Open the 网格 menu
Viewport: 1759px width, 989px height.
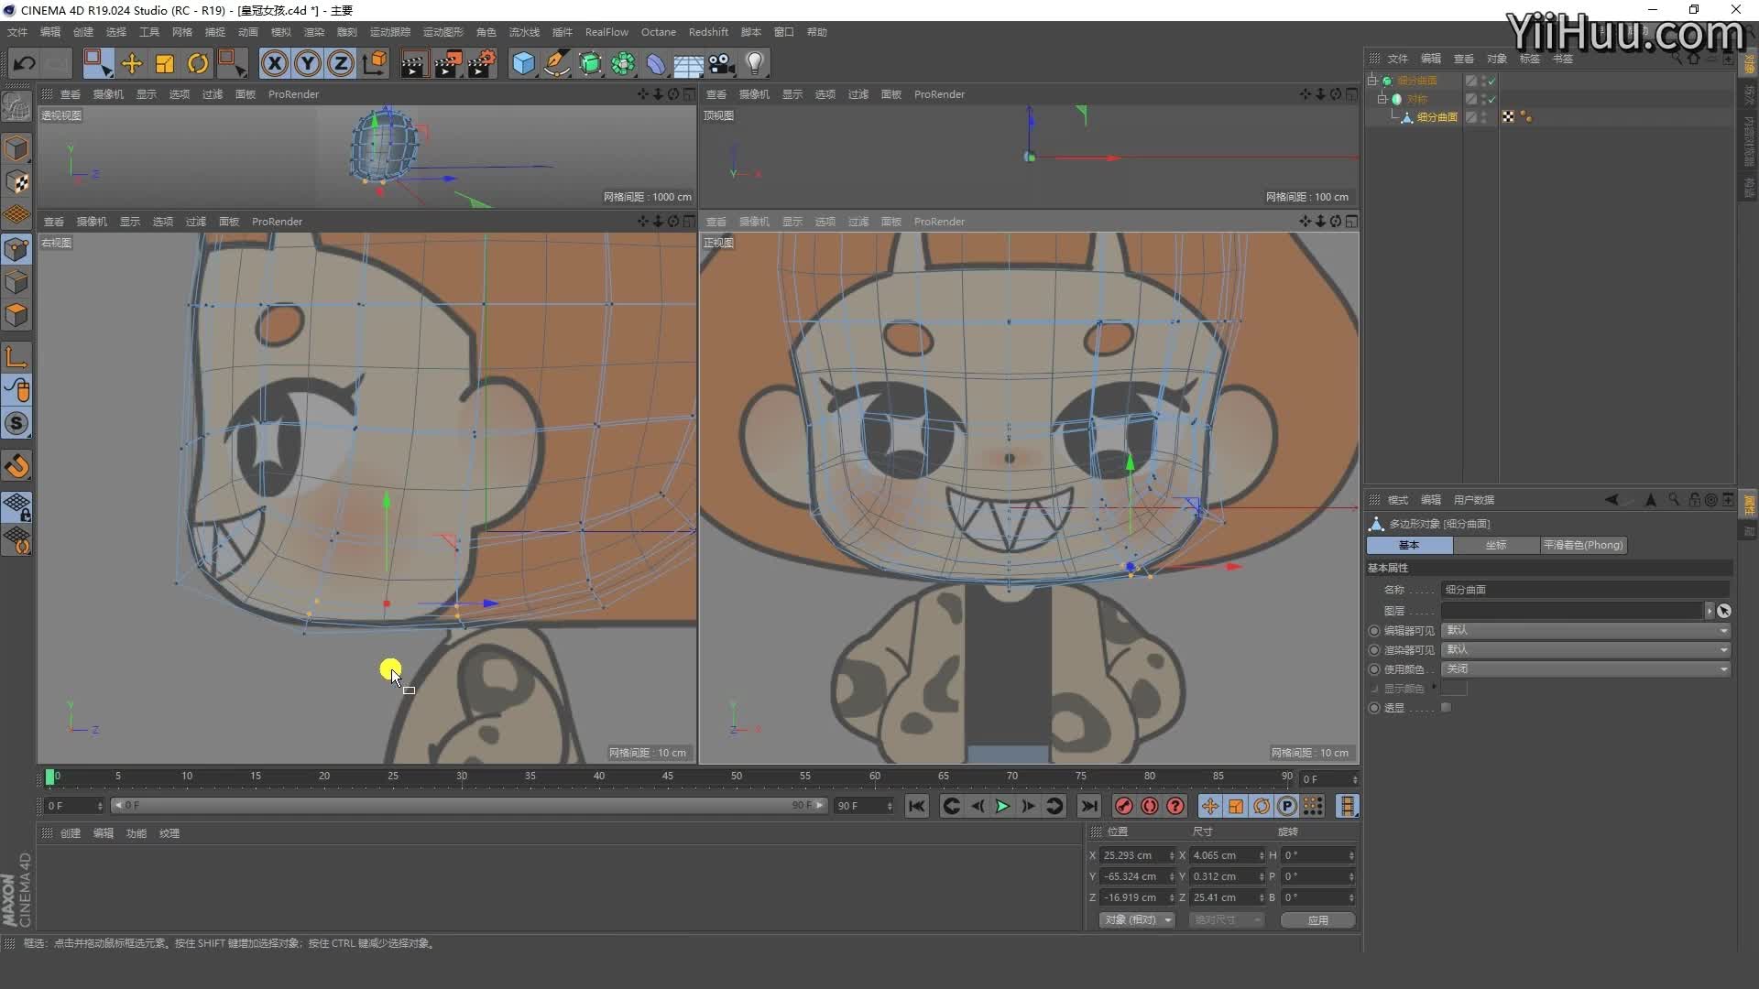182,32
